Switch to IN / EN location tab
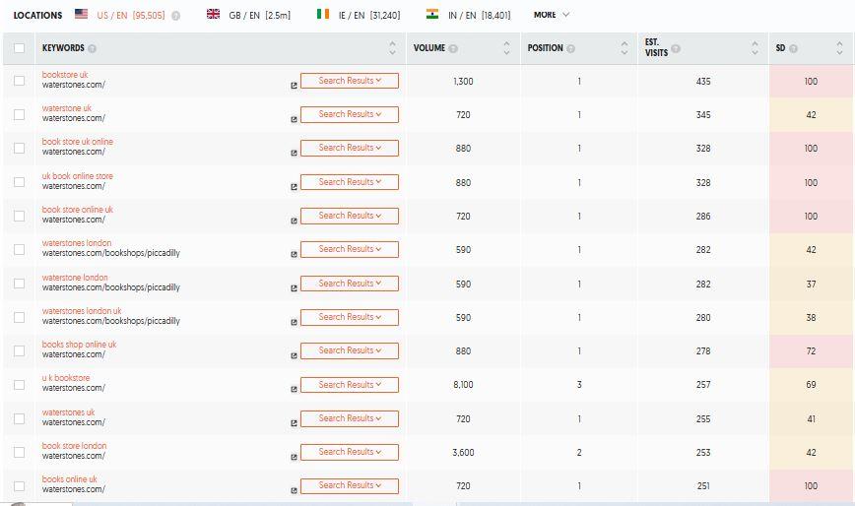 (480, 15)
